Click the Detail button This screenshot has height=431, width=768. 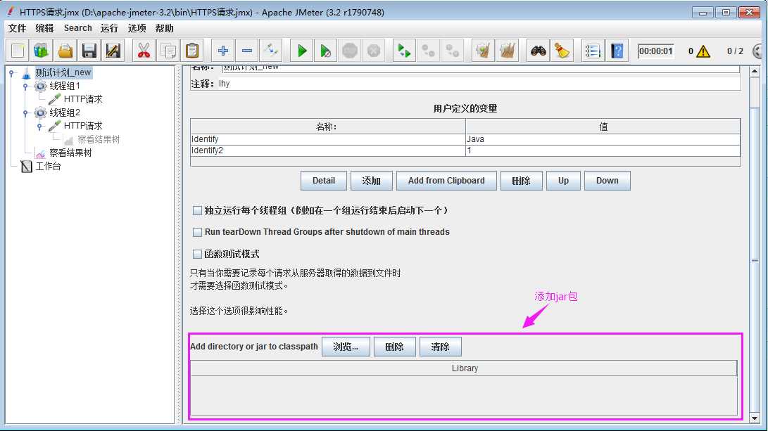coord(324,181)
